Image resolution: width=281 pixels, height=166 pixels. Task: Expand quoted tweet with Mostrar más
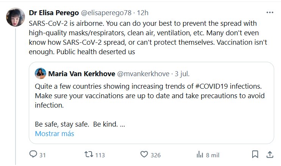coord(55,134)
